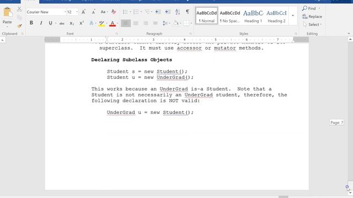This screenshot has width=353, height=198.
Task: Collapse the ribbon
Action: [x=349, y=34]
